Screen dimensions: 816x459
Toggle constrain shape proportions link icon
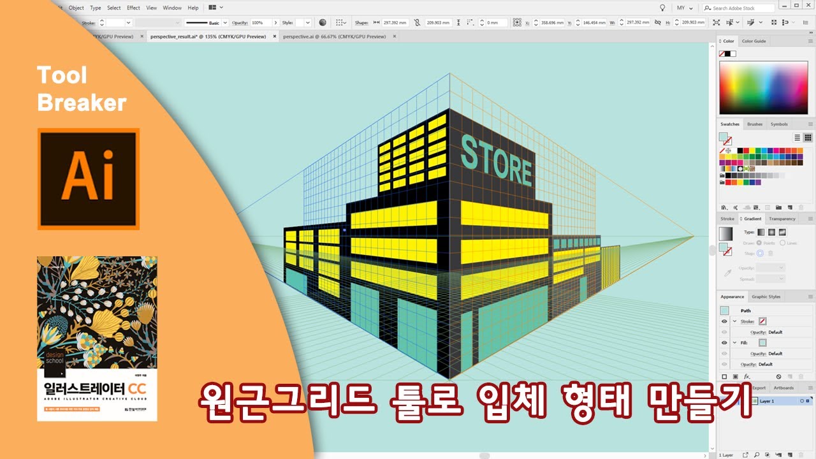coord(417,22)
